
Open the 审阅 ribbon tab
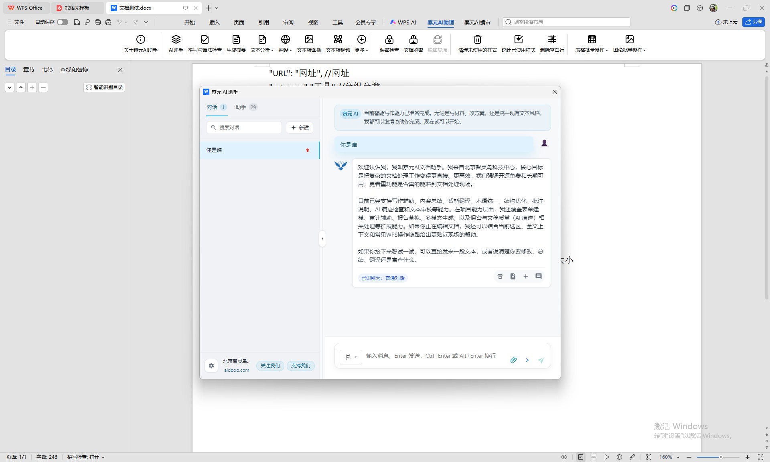[x=288, y=22]
